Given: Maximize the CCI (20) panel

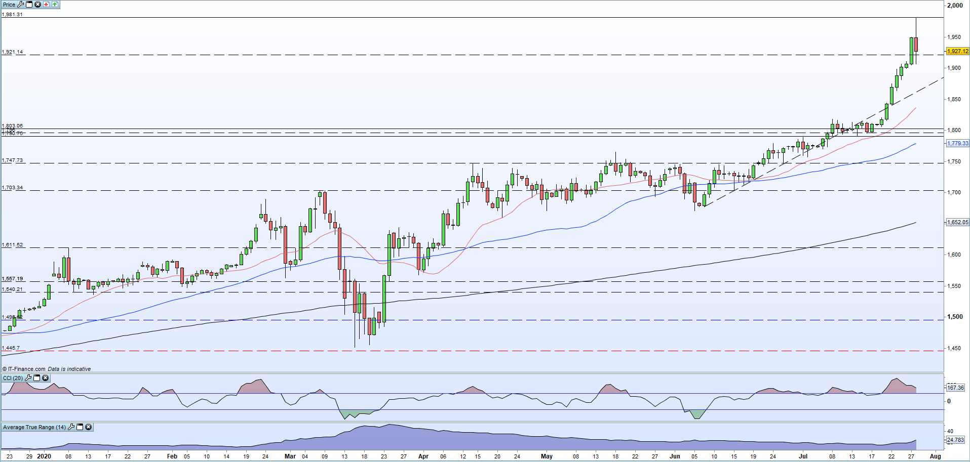Looking at the screenshot, I should click(37, 378).
